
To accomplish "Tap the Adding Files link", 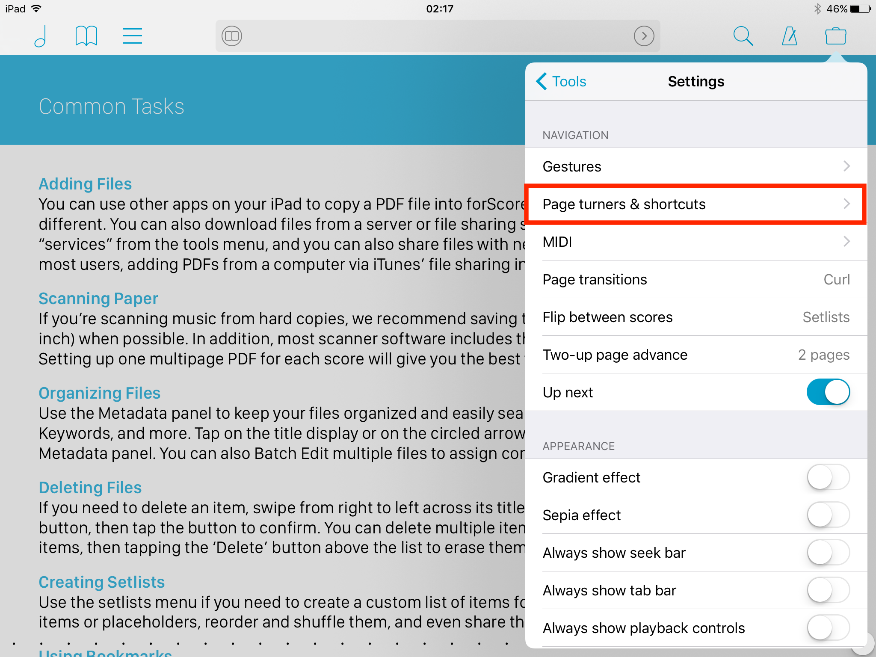I will point(86,183).
